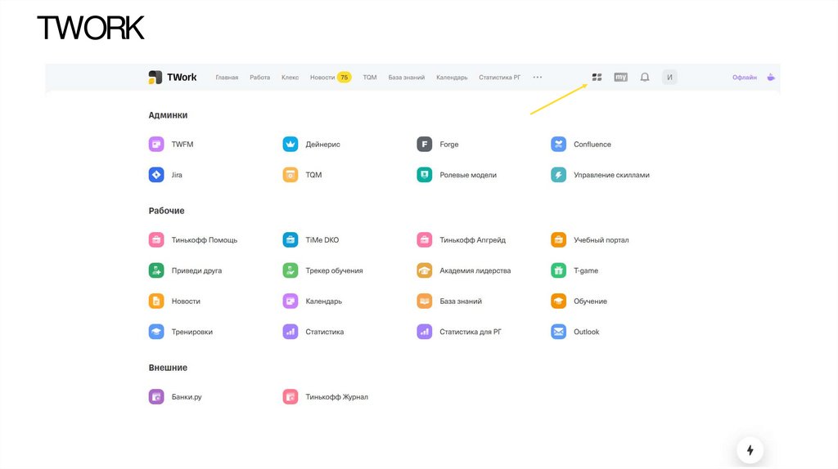838x469 pixels.
Task: Click the 'my' badge icon in header
Action: (620, 78)
